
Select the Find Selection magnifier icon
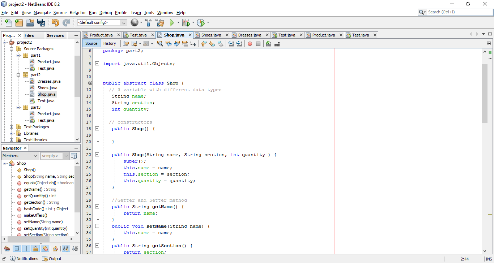[159, 43]
